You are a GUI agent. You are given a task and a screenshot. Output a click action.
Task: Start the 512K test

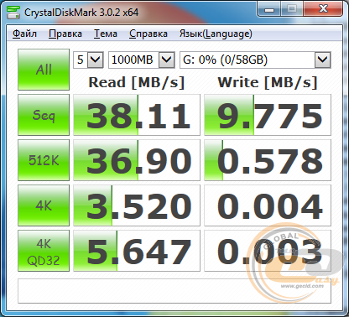[x=44, y=160]
